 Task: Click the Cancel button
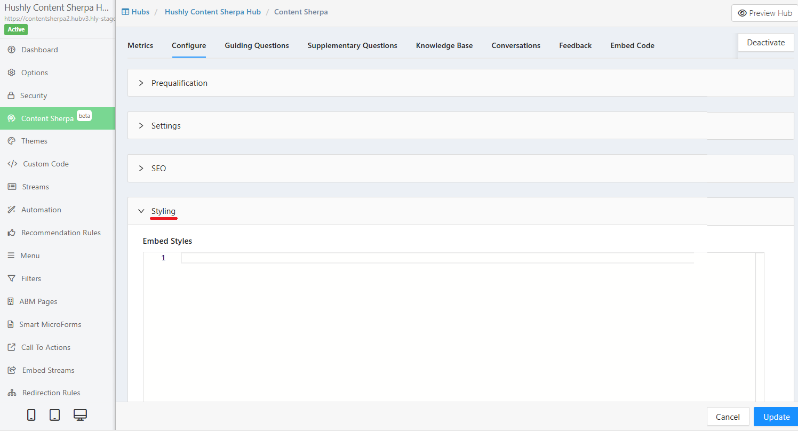tap(728, 417)
